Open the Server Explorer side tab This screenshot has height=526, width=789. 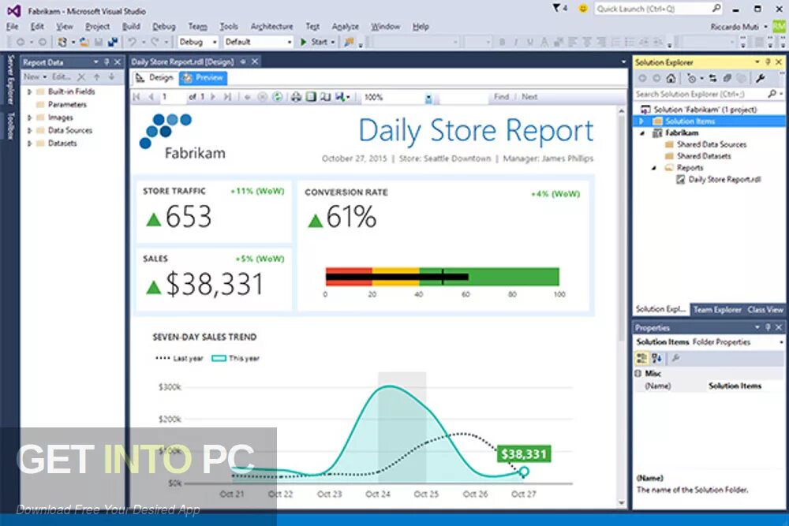(10, 80)
